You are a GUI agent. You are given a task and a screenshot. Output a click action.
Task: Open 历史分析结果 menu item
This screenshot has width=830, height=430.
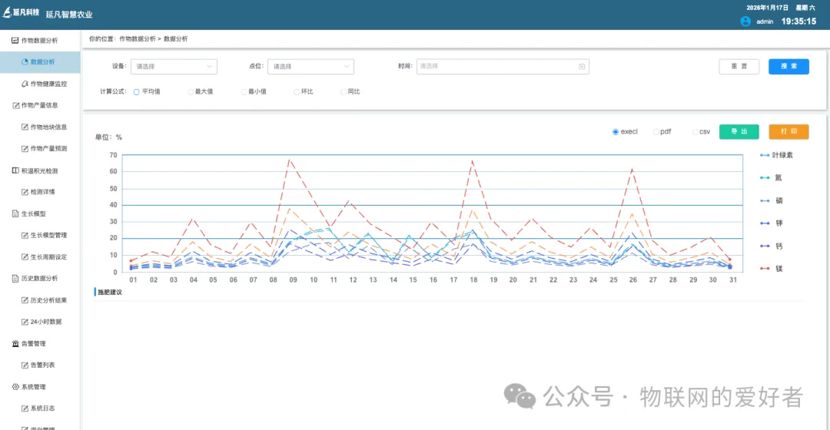click(x=44, y=300)
